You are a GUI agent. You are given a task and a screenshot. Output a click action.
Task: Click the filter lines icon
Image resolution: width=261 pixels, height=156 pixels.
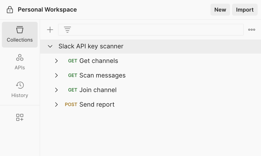click(x=67, y=30)
